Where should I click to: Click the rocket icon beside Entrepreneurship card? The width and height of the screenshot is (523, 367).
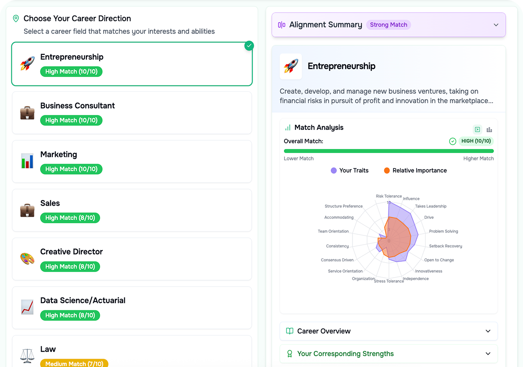(x=27, y=64)
